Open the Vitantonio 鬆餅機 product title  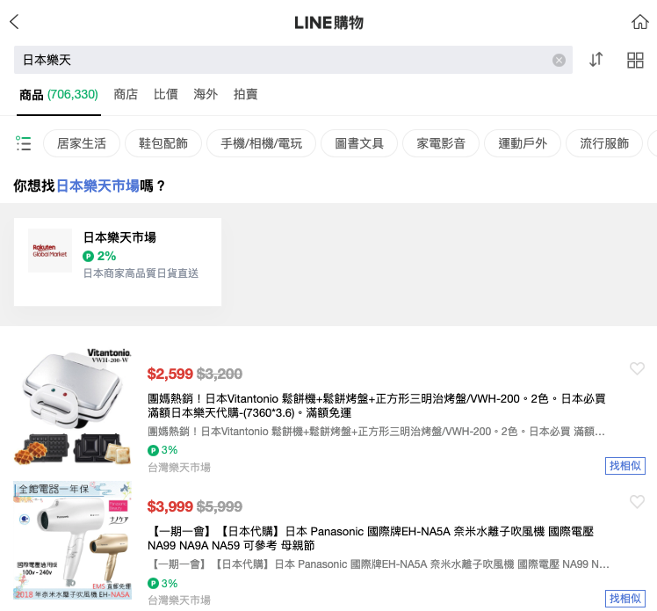(x=376, y=405)
